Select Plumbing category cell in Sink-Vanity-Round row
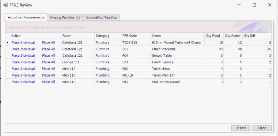Image resolution: width=278 pixels, height=136 pixels. coord(108,82)
